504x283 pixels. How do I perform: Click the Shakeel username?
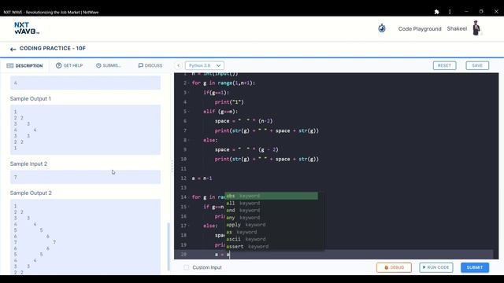457,28
